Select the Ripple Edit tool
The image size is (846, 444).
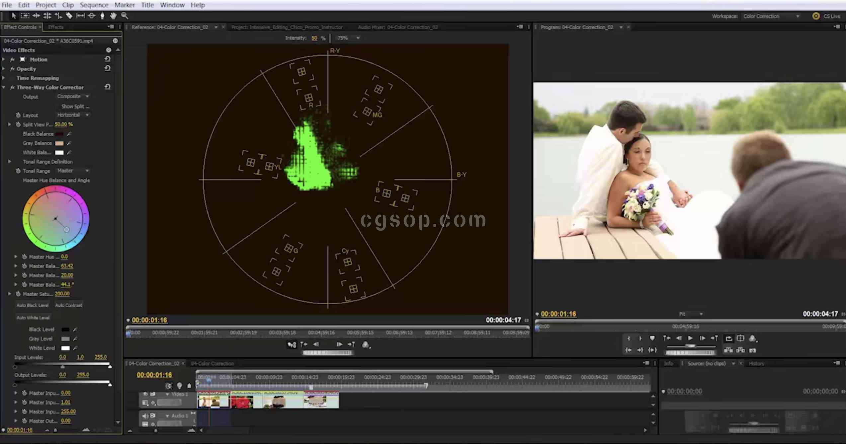click(36, 16)
